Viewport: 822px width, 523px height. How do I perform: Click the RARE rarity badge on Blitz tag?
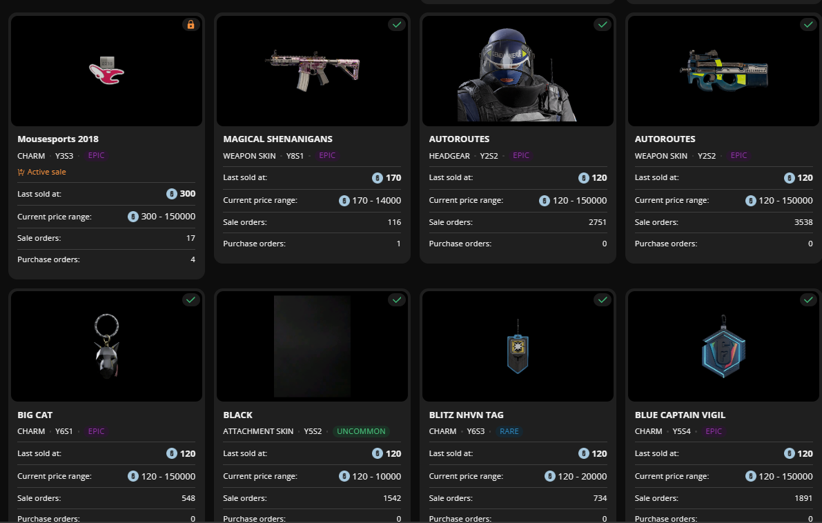pos(509,431)
